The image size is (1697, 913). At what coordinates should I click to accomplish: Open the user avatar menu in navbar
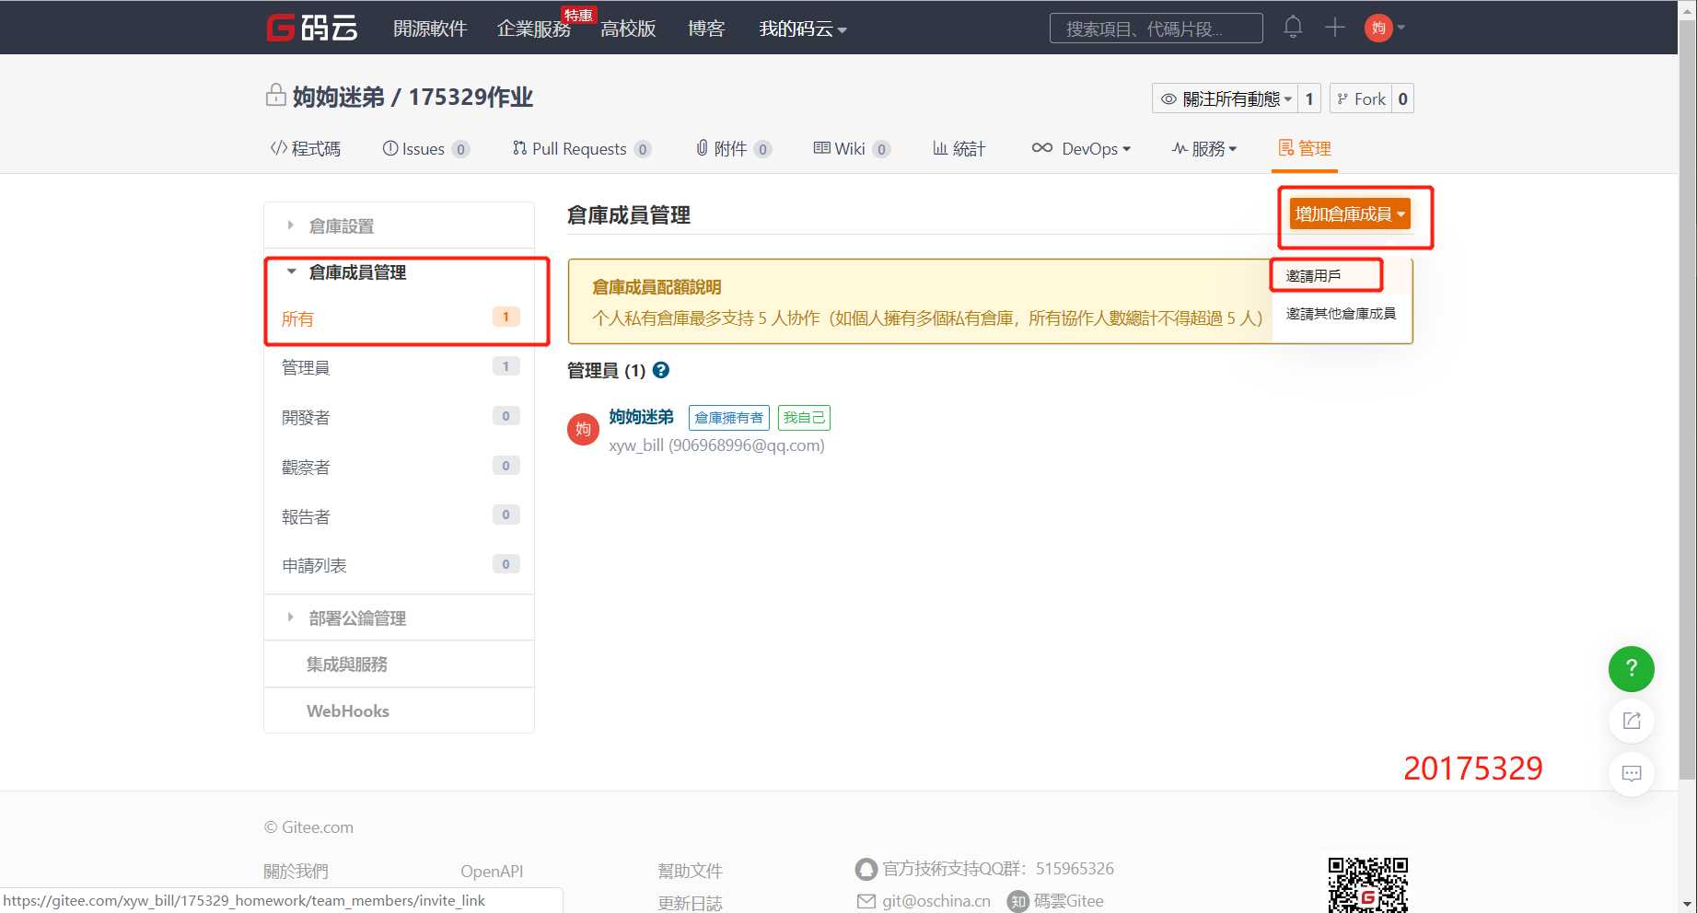1384,28
